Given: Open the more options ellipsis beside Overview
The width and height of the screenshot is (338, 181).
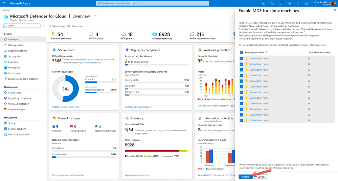Looking at the screenshot, I should point(95,16).
